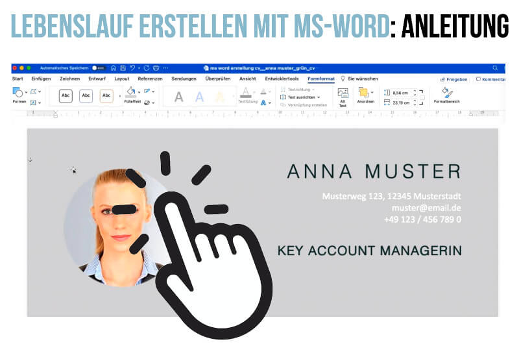Select the Formformat tab
The height and width of the screenshot is (346, 519).
click(321, 79)
